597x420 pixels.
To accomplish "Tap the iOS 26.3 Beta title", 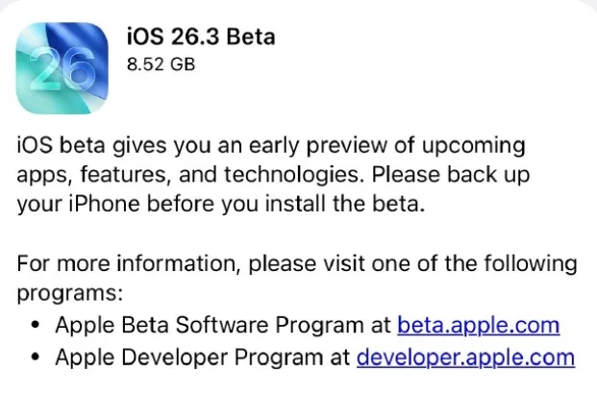I will (200, 37).
